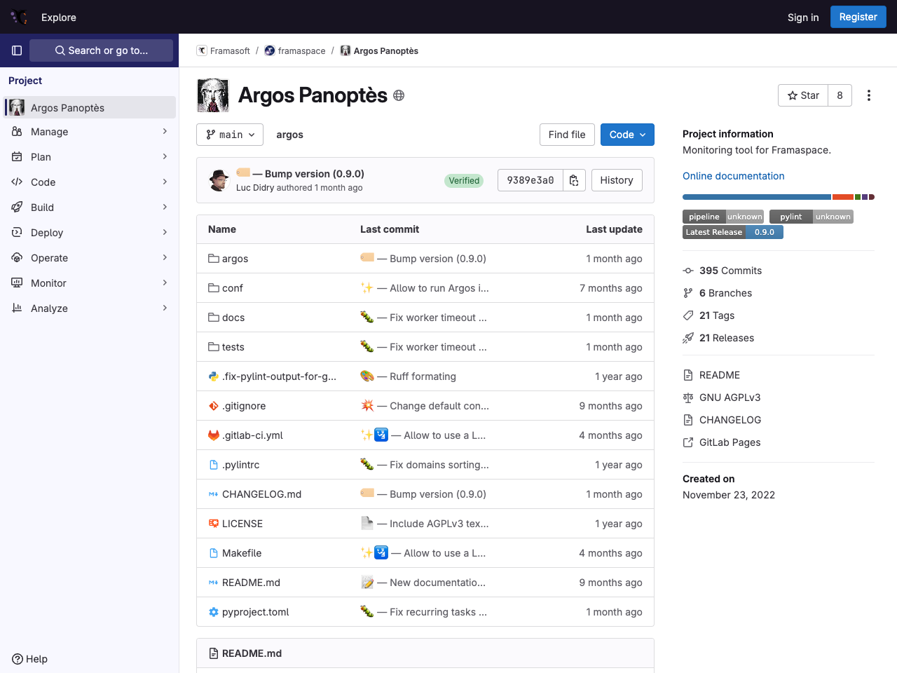Click commit SHA 9389e3a0
Viewport: 897px width, 673px height.
point(530,180)
